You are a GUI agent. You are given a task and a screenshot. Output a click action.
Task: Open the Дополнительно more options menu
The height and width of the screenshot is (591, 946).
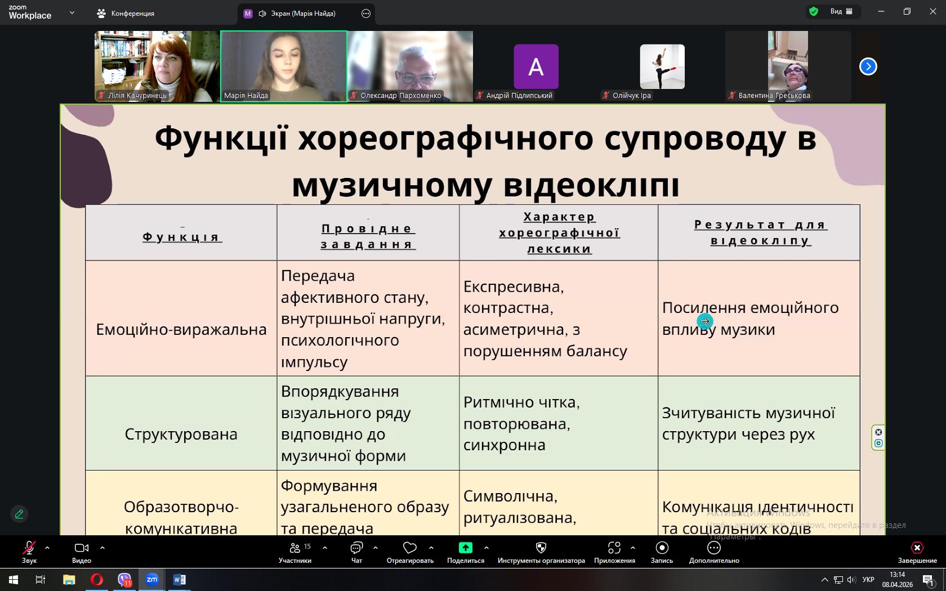(713, 548)
